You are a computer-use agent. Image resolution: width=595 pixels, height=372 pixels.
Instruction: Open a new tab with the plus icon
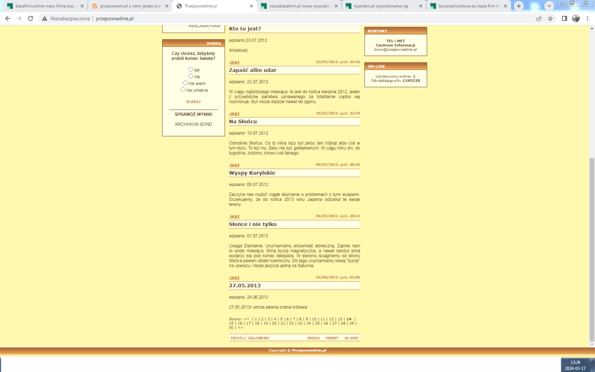(x=519, y=6)
